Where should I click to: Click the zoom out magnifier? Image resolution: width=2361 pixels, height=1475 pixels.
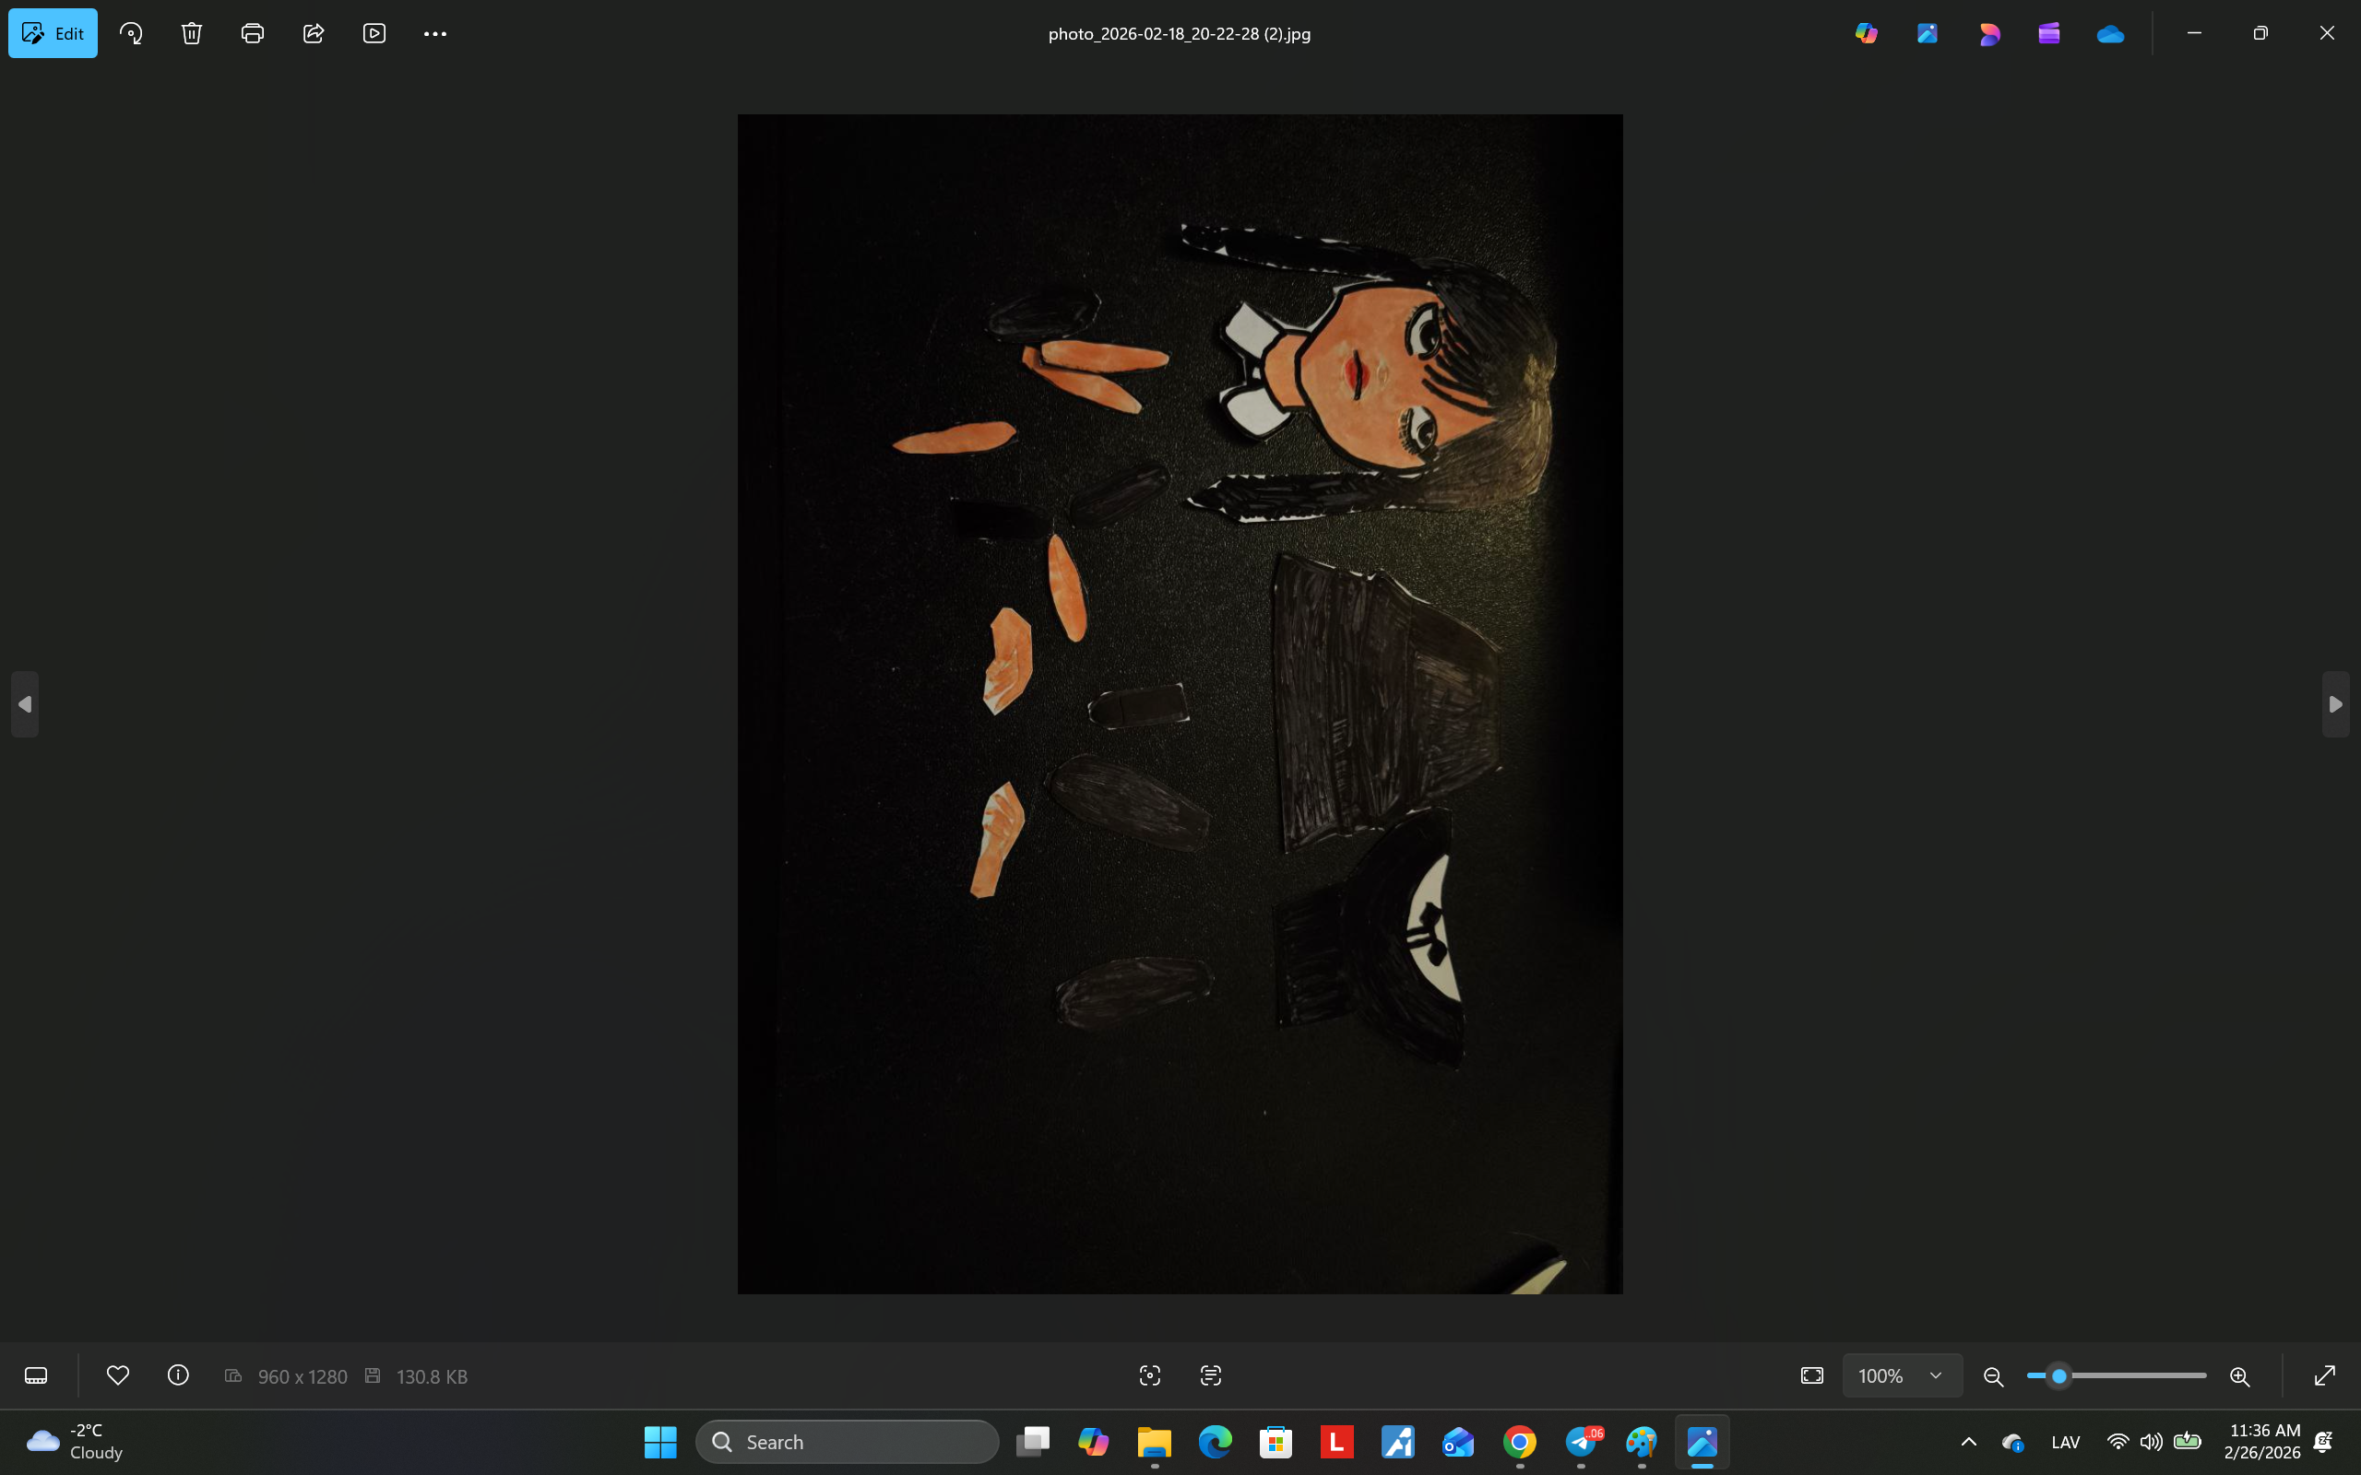1993,1376
